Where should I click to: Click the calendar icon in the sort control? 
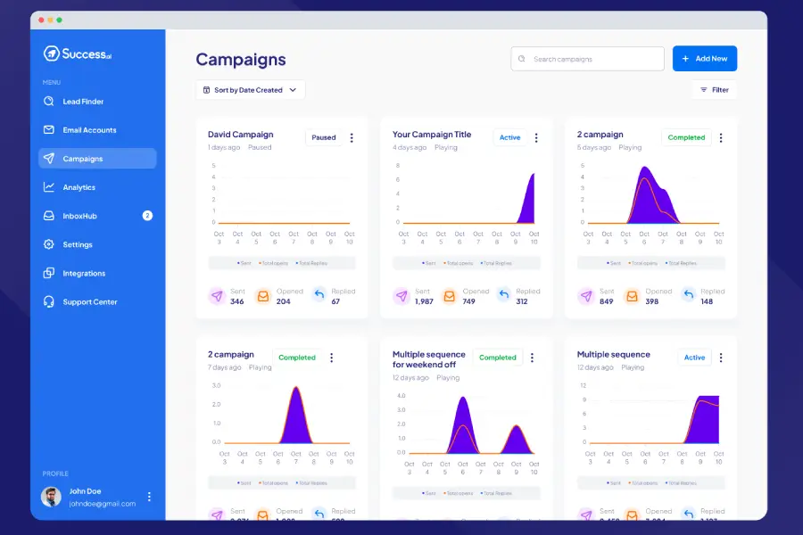coord(206,90)
